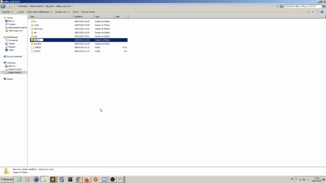
Task: Sort by the Nom column header
Action: [51, 17]
